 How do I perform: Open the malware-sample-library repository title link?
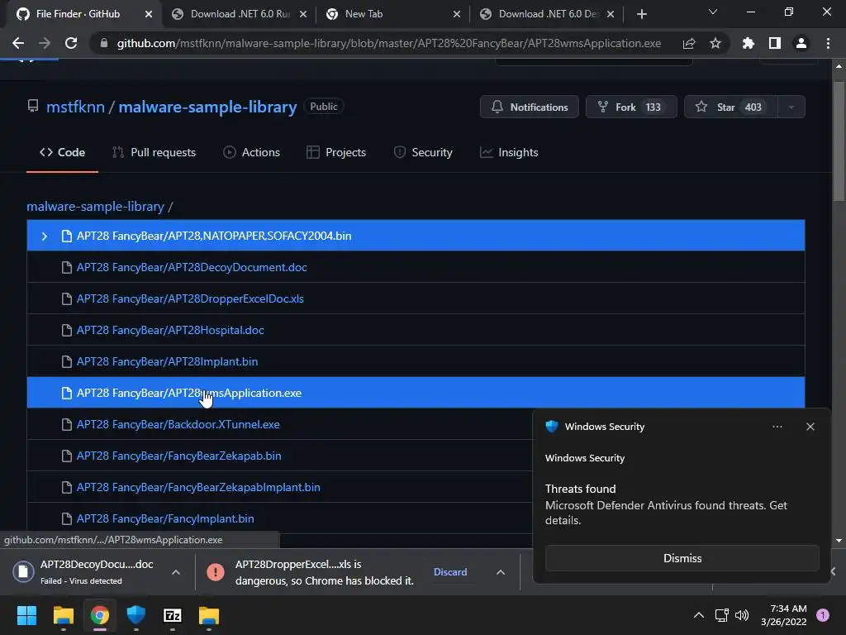pyautogui.click(x=207, y=107)
